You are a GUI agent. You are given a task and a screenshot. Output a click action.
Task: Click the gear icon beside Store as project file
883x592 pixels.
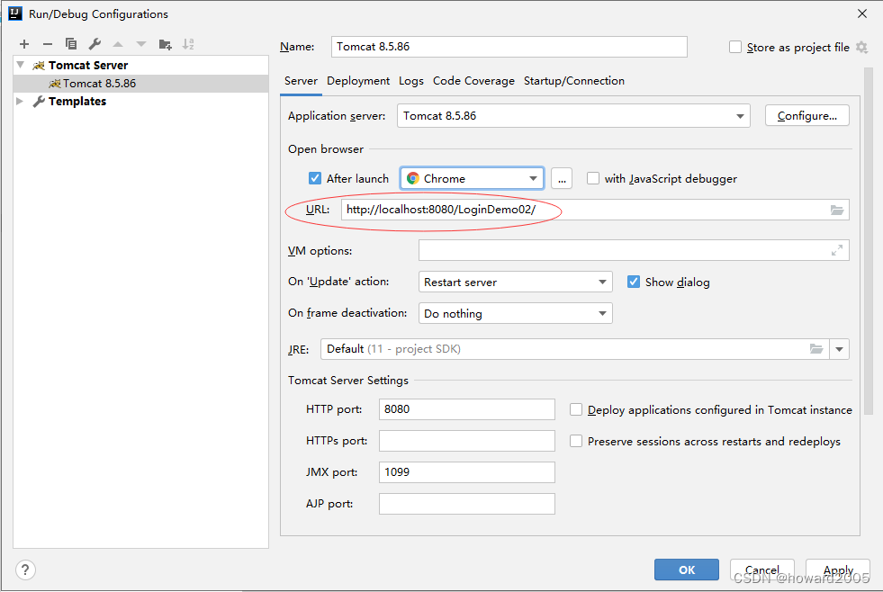[x=861, y=48]
